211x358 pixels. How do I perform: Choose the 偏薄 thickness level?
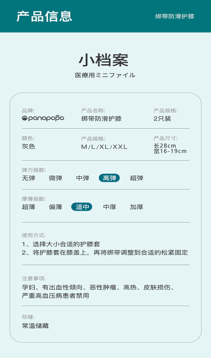click(x=56, y=207)
